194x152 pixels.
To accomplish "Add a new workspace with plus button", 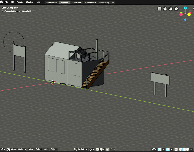I will pos(113,2).
